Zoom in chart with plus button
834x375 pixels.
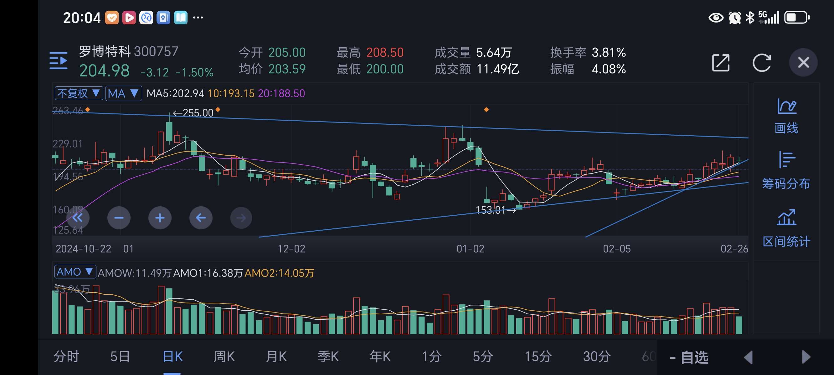(x=160, y=218)
